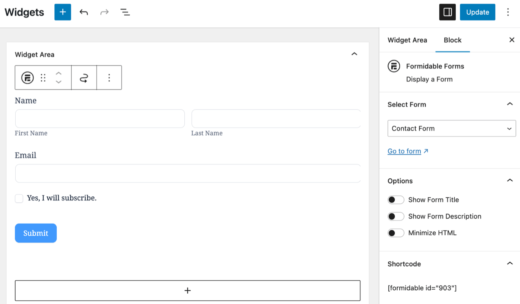Viewport: 520px width, 304px height.
Task: Follow the Go to form link
Action: [x=404, y=151]
